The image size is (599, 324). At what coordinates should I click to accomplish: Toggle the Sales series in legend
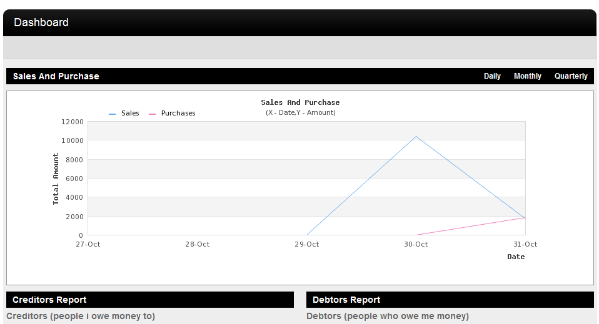130,114
